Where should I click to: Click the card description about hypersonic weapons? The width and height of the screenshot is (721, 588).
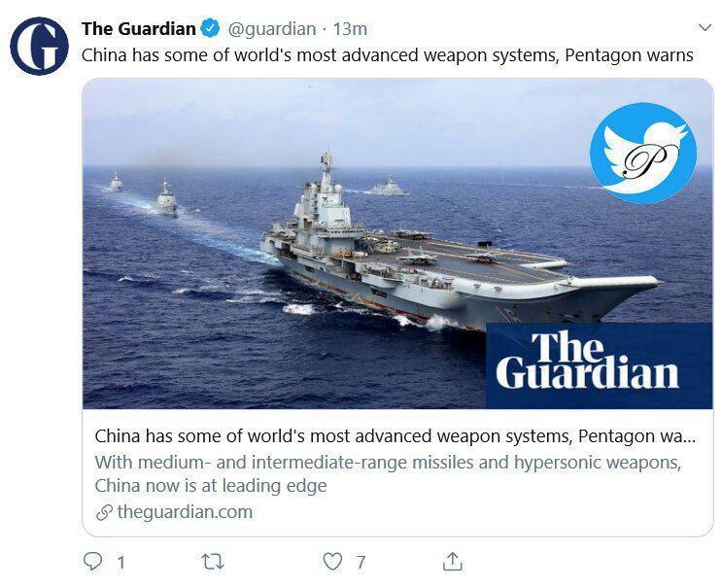[388, 473]
